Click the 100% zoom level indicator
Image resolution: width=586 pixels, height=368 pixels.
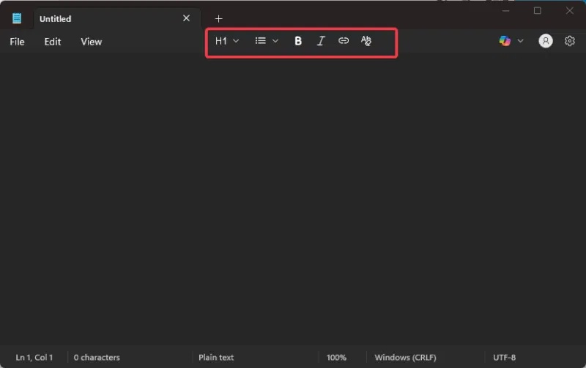(336, 357)
